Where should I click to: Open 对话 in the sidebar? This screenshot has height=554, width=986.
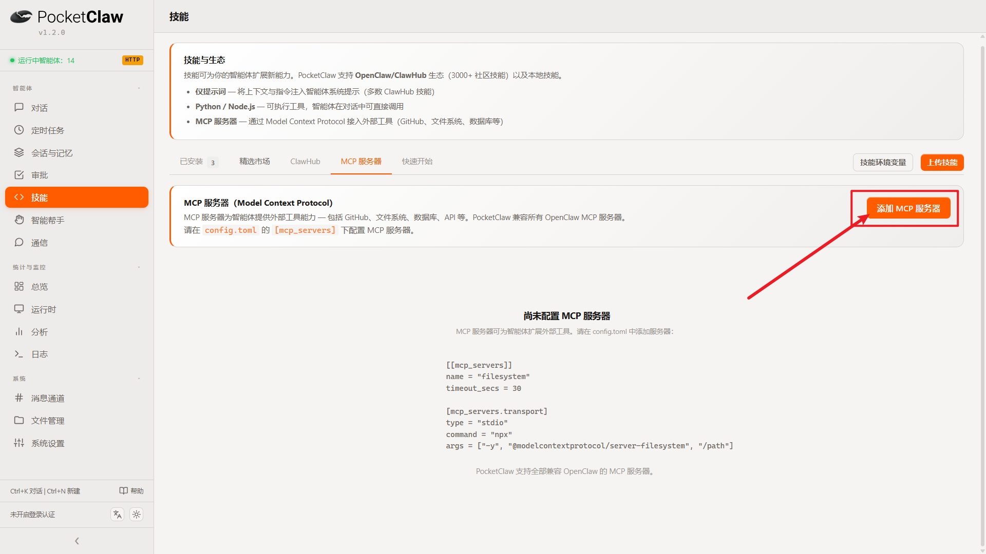click(x=77, y=108)
